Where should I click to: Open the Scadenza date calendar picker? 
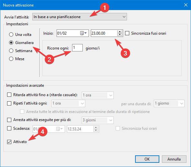point(59,129)
